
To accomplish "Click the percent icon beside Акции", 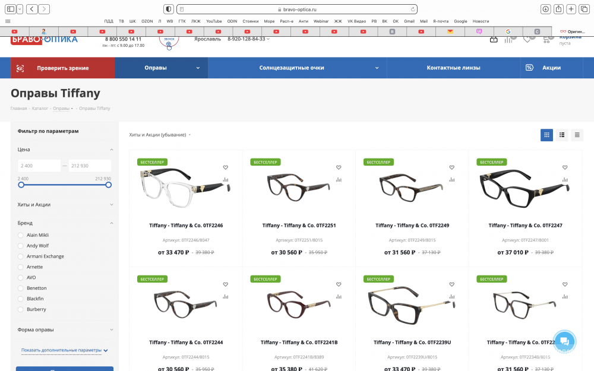I will point(530,68).
